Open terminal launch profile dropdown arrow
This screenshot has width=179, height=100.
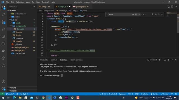click(162, 60)
